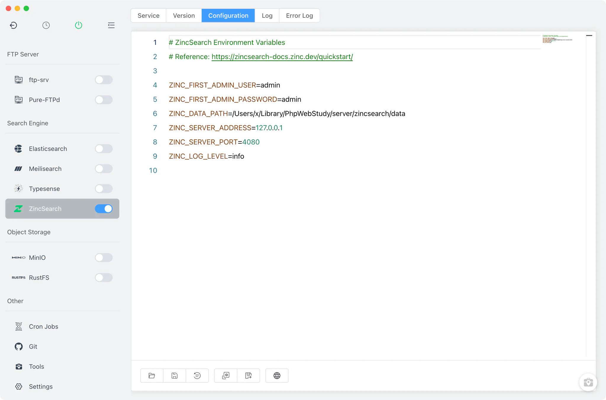The width and height of the screenshot is (606, 400).
Task: Click the ZINC_FIRST_ADMIN_PASSWORD=admin line
Action: point(235,99)
